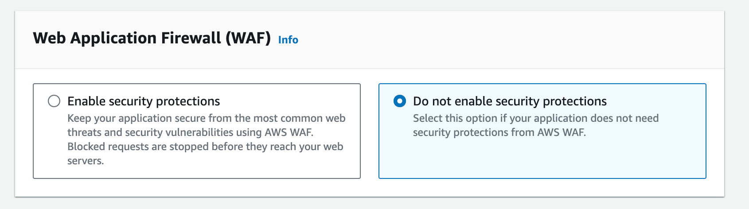The width and height of the screenshot is (749, 209).
Task: Click the "Select this option if your application" text
Action: 535,118
